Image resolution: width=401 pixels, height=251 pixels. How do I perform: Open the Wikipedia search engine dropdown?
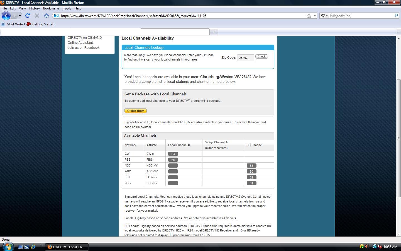point(324,16)
